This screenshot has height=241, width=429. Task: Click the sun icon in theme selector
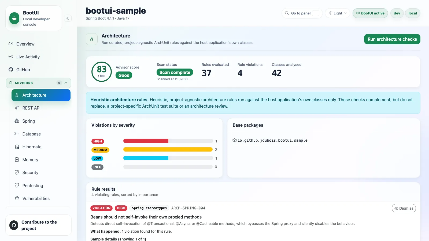tap(330, 13)
